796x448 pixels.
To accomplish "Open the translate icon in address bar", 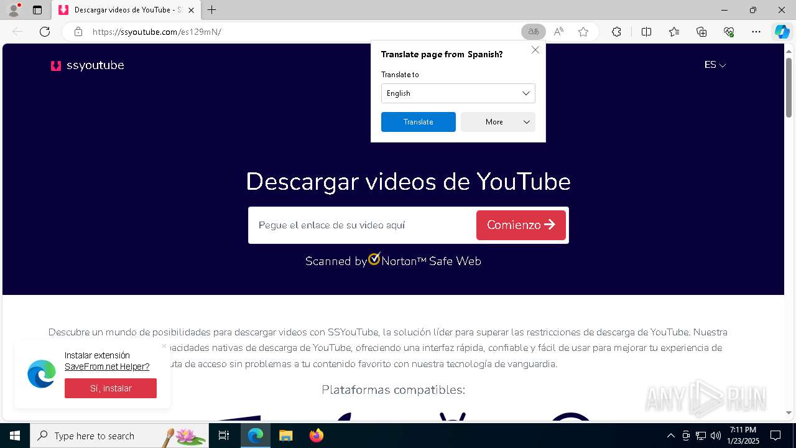I will pos(533,32).
